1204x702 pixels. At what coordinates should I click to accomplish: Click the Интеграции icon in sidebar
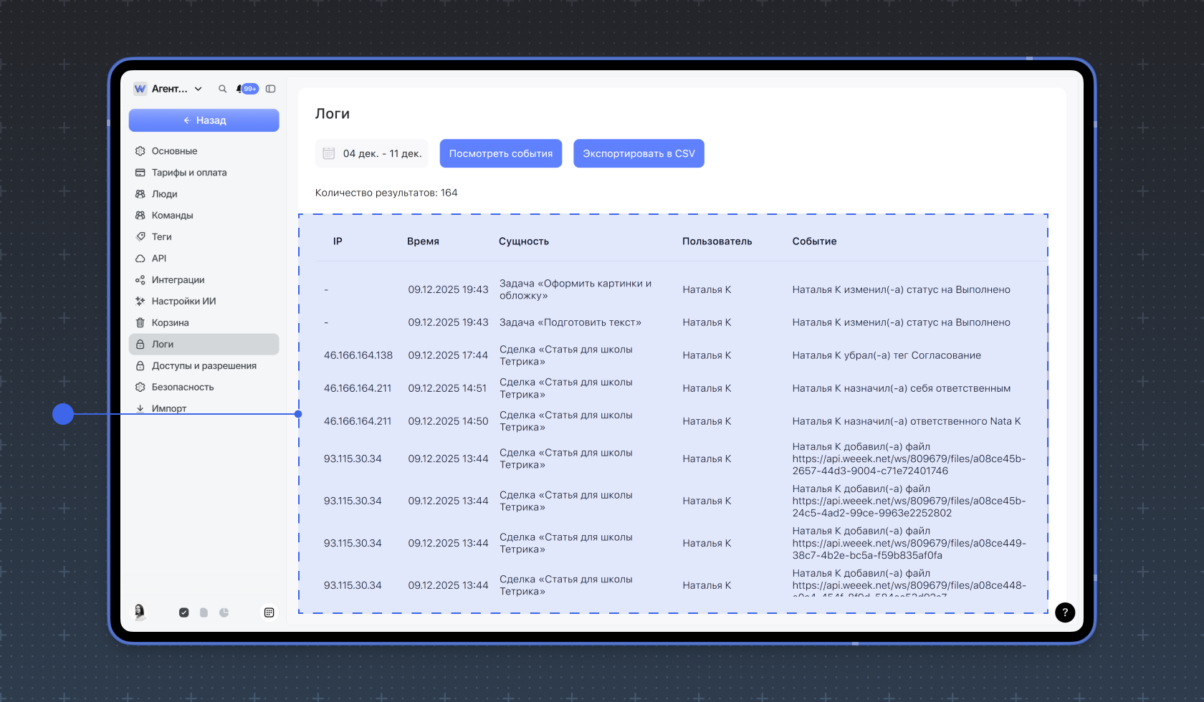click(x=140, y=280)
